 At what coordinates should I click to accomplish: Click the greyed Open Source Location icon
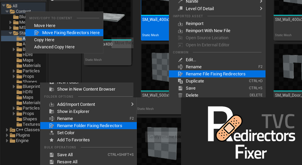point(180,38)
